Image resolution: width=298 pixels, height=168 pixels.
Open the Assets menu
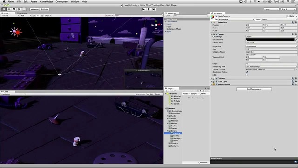pyautogui.click(x=34, y=2)
